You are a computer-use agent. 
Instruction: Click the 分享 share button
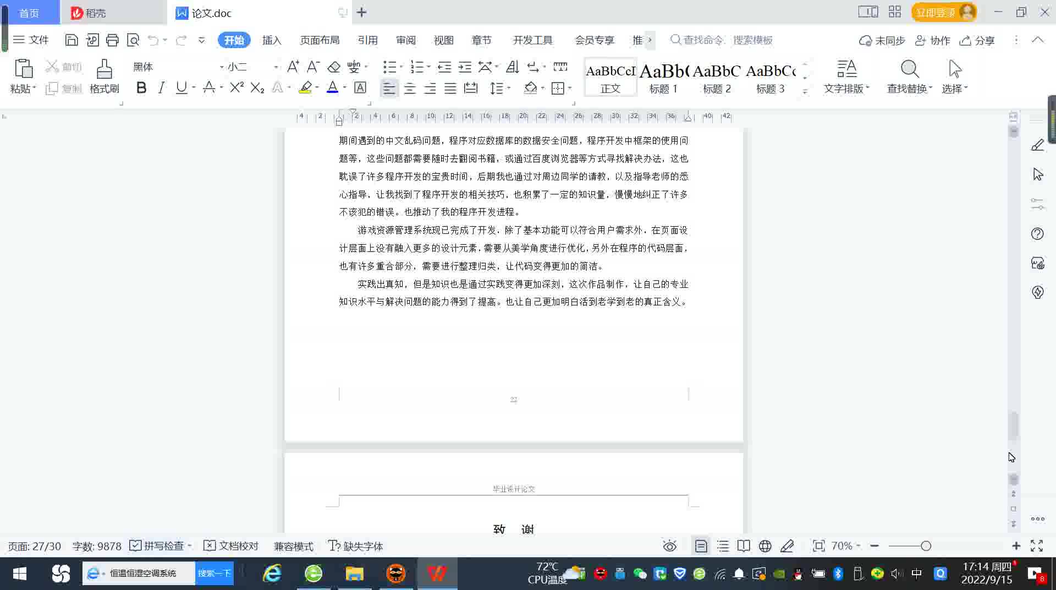pyautogui.click(x=977, y=40)
